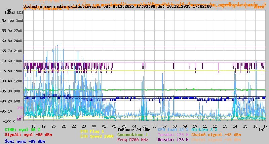Click the '-50' dBm axis label
269x144 pixels.
(x=3, y=21)
